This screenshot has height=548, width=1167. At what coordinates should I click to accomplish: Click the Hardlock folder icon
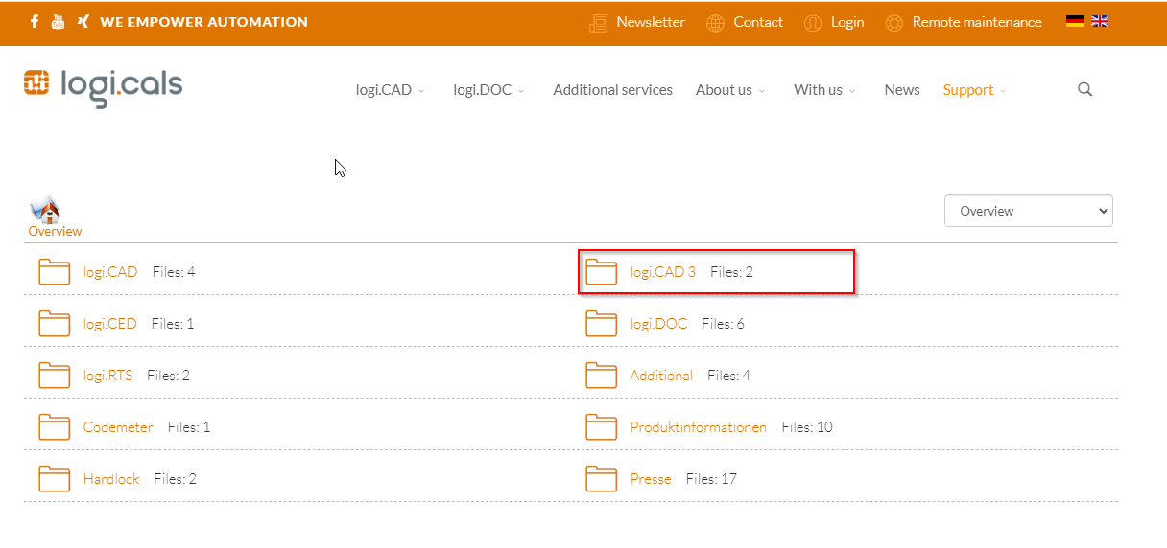pyautogui.click(x=55, y=479)
